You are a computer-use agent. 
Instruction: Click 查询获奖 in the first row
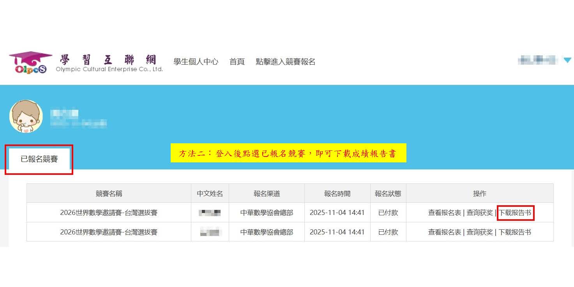(x=480, y=213)
